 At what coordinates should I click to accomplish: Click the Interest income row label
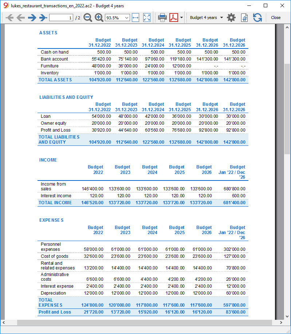[x=56, y=196]
